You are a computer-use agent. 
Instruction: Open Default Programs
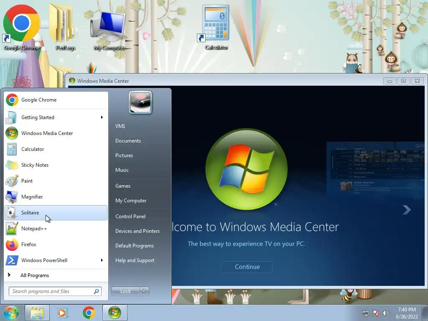[134, 246]
